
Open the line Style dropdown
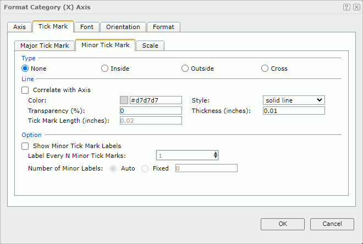click(x=294, y=100)
